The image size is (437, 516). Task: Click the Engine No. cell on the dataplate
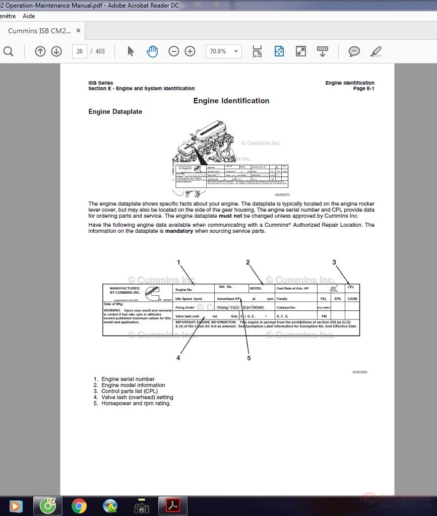pyautogui.click(x=194, y=289)
